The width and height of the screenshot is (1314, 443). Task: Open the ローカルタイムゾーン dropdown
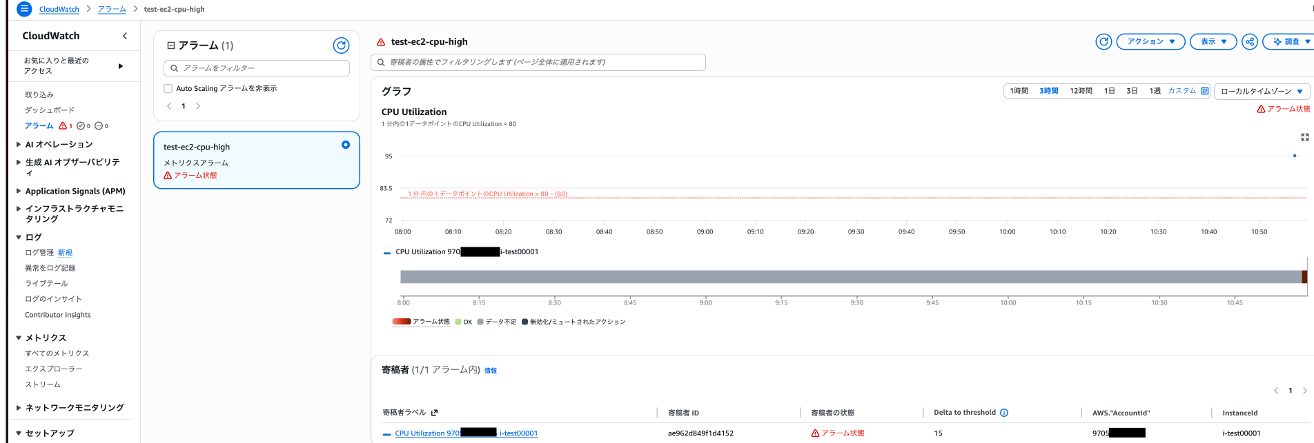(1262, 91)
